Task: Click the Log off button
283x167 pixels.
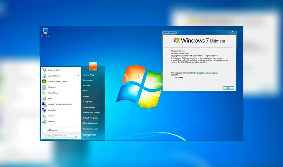Action: [87, 136]
